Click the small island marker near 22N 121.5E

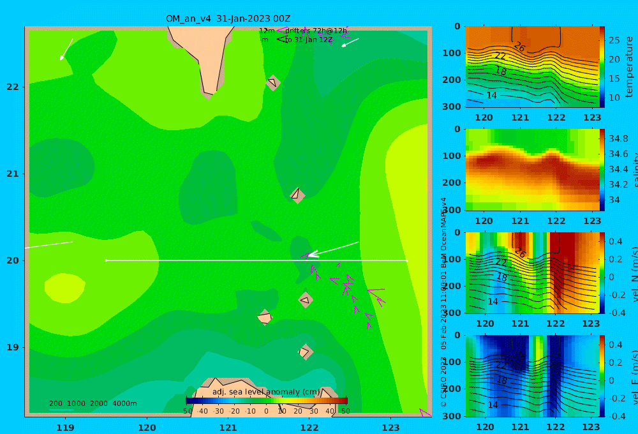(273, 82)
